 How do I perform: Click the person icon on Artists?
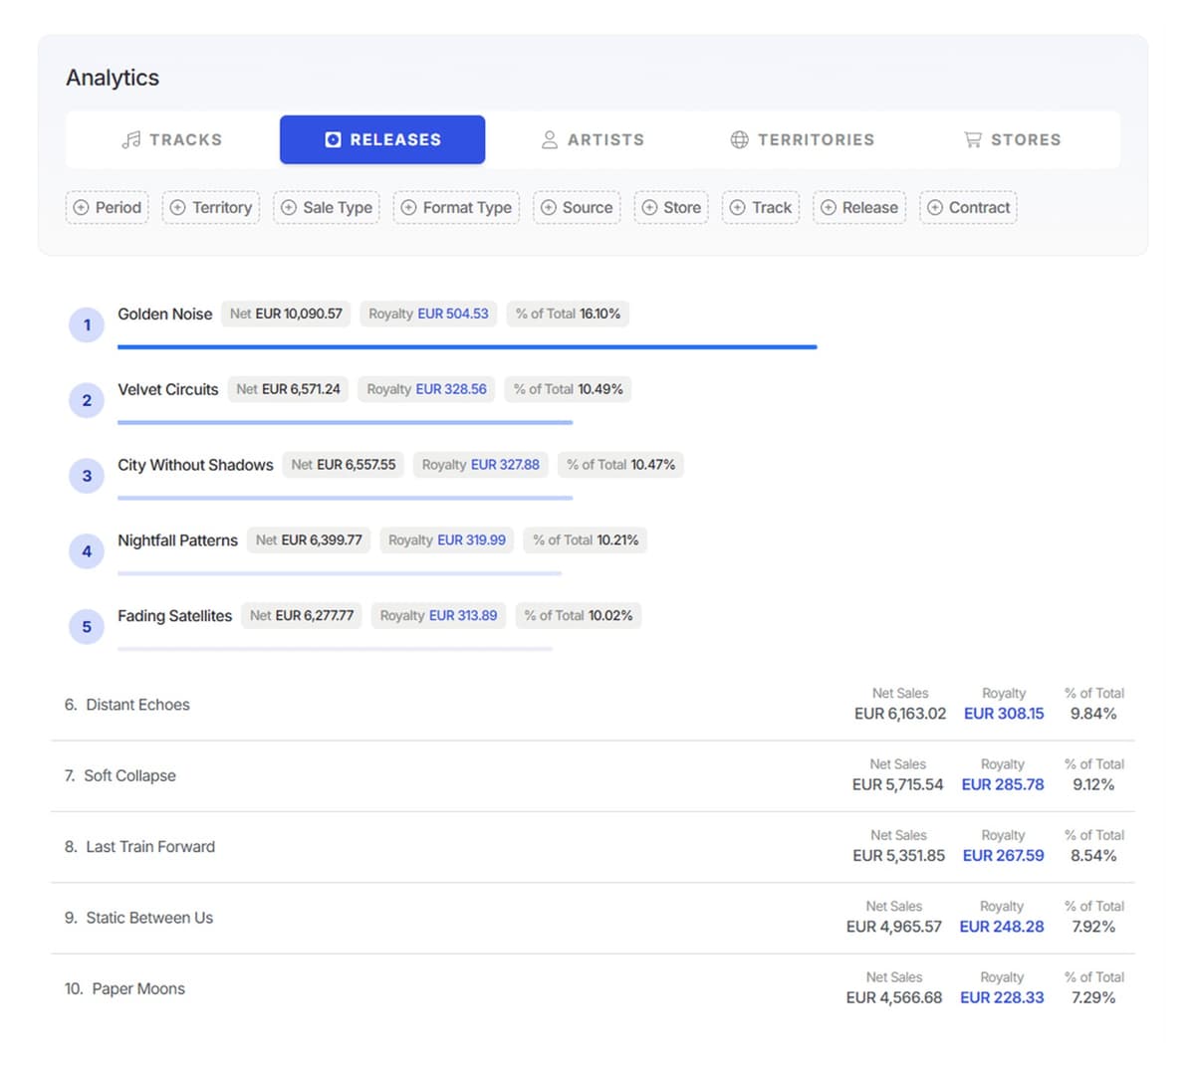(x=550, y=139)
